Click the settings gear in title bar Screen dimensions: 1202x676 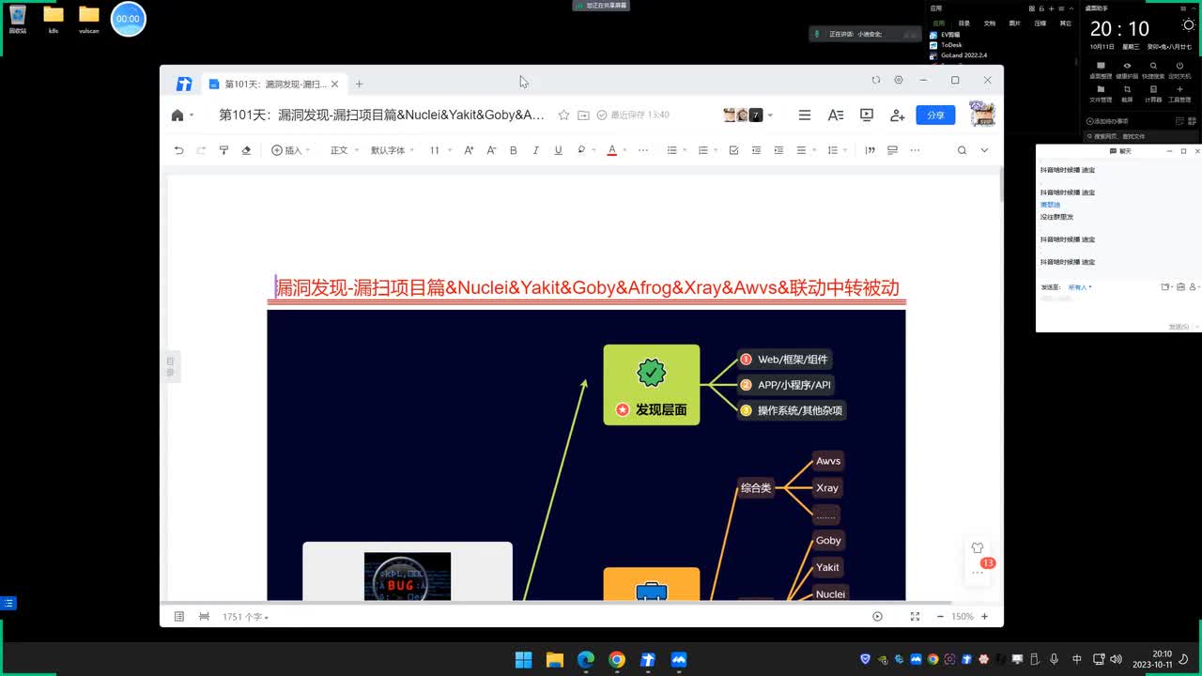tap(899, 80)
